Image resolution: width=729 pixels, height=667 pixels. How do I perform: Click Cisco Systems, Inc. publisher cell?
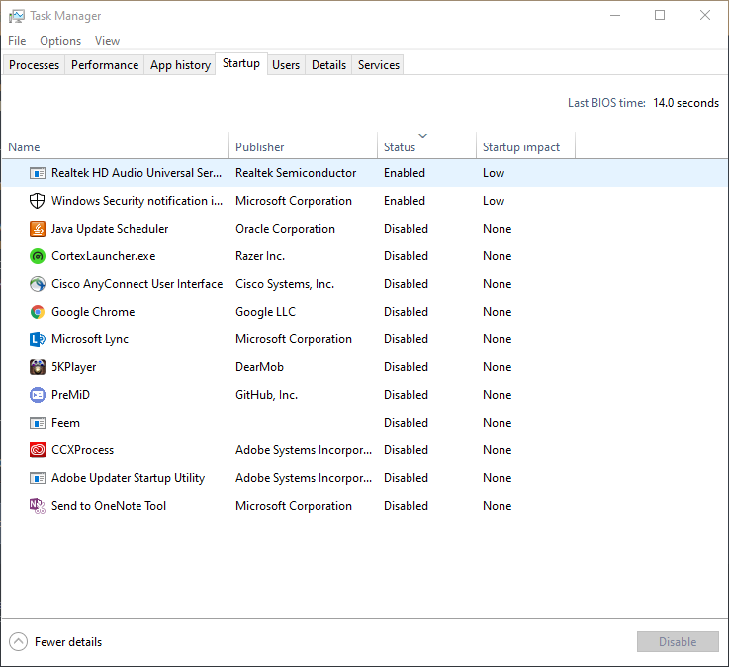click(x=285, y=284)
